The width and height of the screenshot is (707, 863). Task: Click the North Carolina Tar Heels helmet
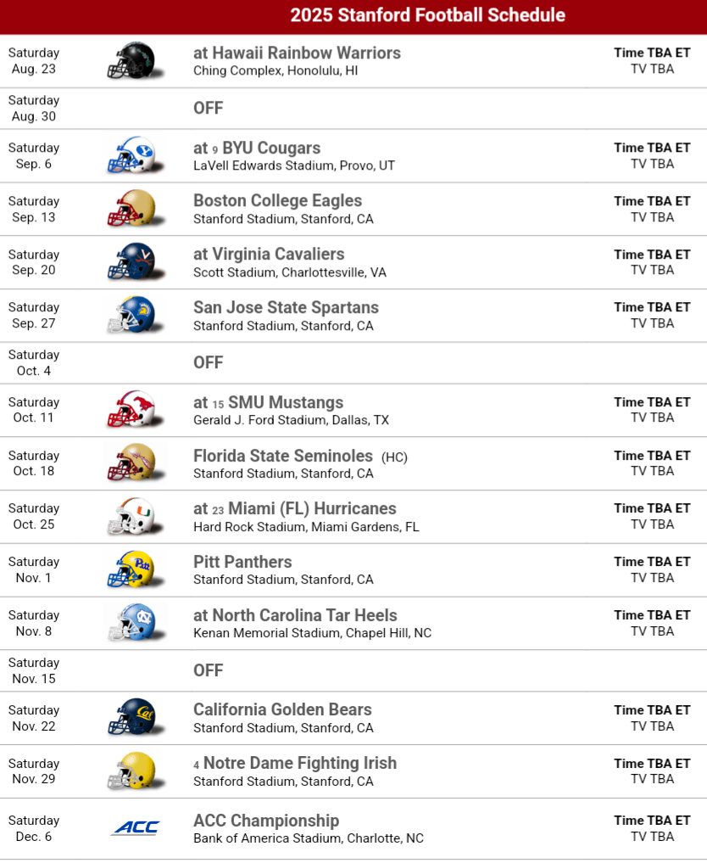tap(131, 623)
